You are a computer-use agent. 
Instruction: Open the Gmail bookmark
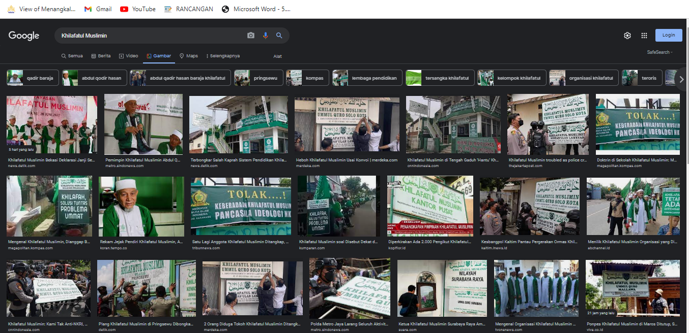(98, 9)
